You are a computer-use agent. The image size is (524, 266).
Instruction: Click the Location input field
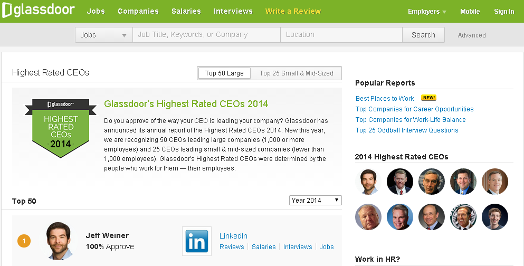[x=341, y=35]
